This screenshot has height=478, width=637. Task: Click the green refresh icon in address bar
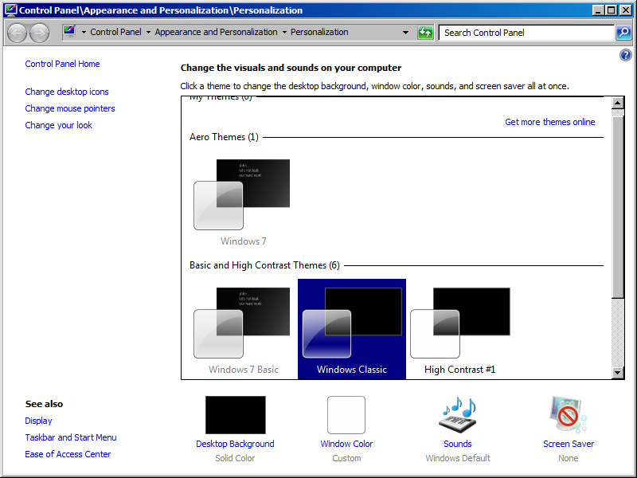click(425, 33)
